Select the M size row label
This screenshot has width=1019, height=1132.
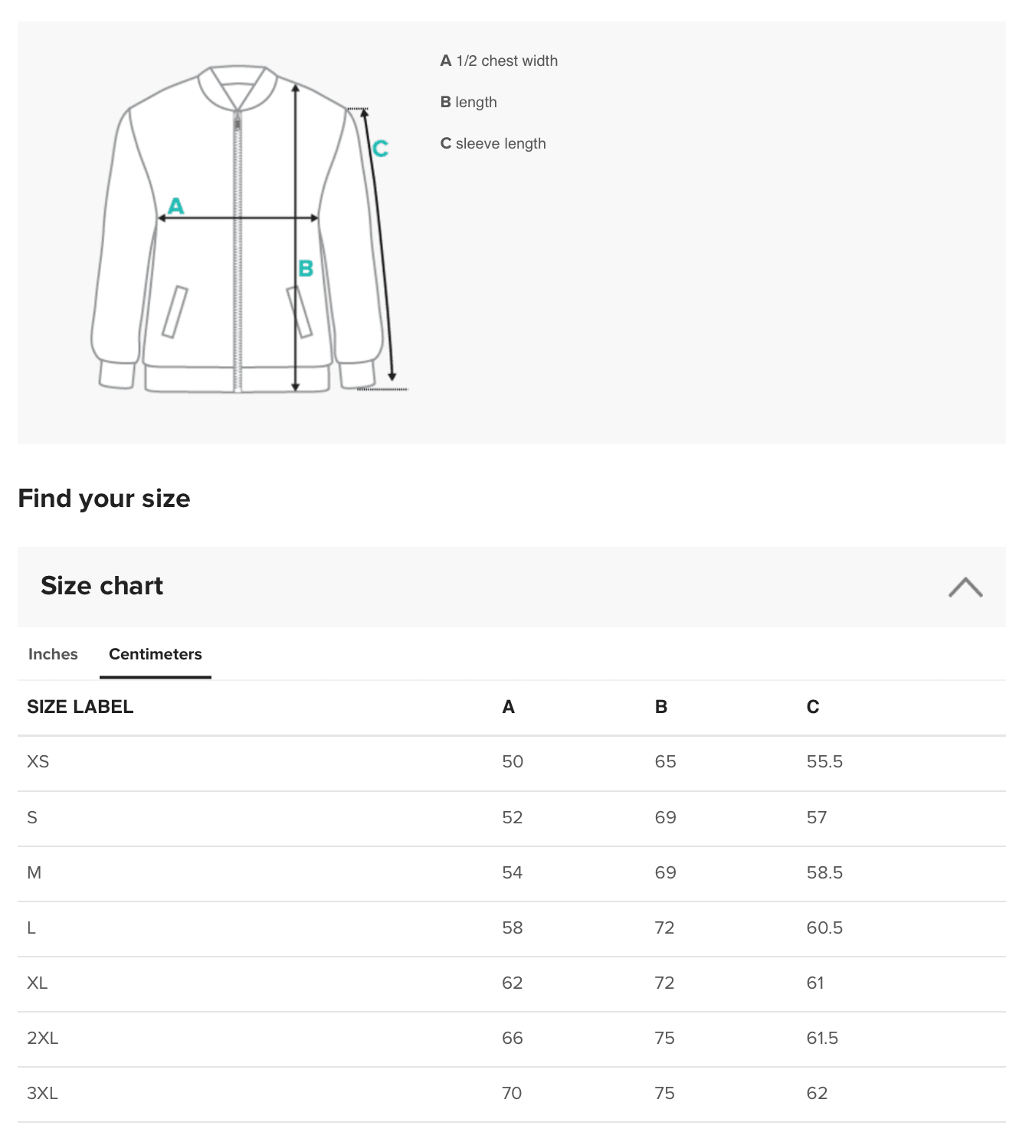(34, 872)
